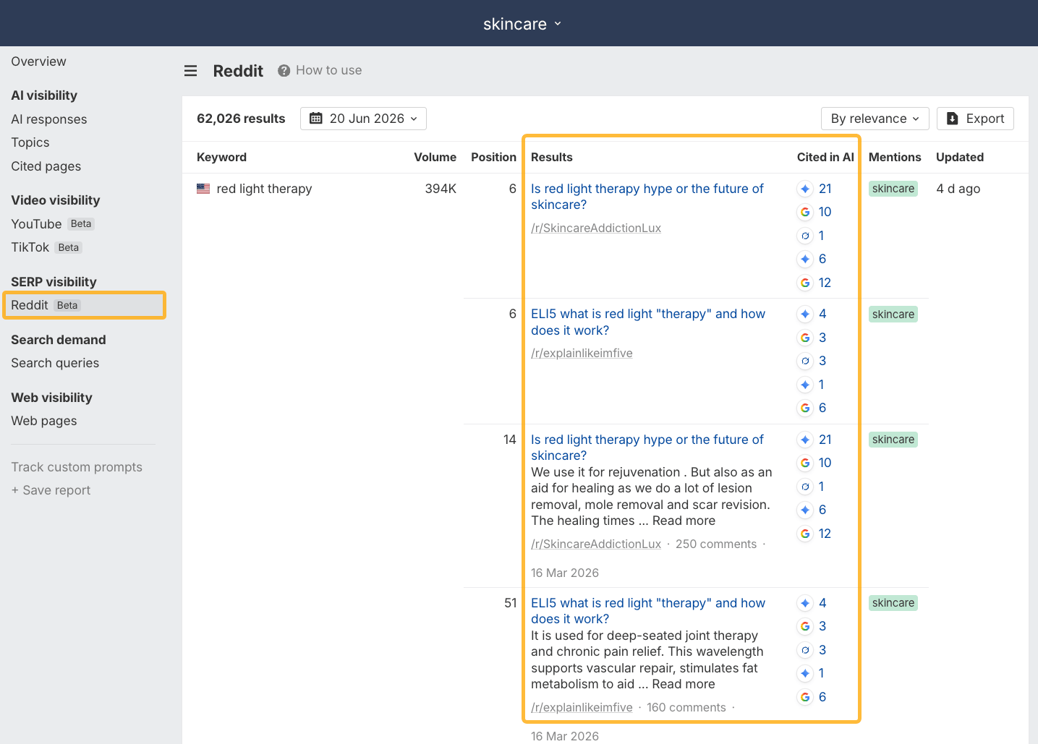The image size is (1038, 744).
Task: Open Cited pages in sidebar
Action: (x=46, y=166)
